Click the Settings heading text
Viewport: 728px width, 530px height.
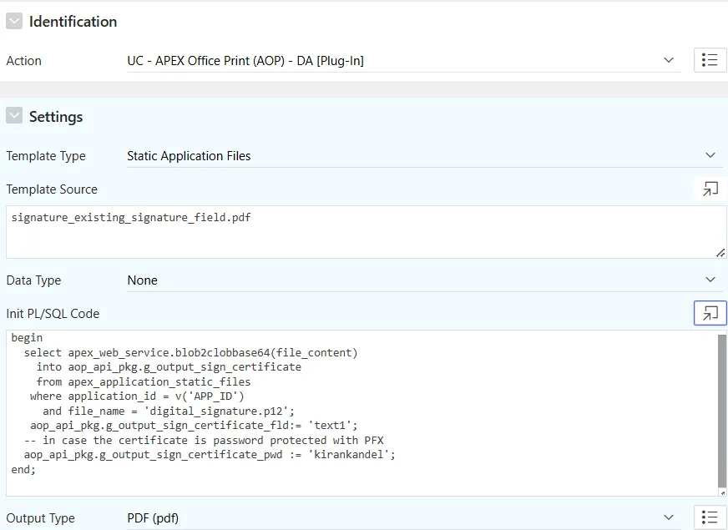coord(56,117)
